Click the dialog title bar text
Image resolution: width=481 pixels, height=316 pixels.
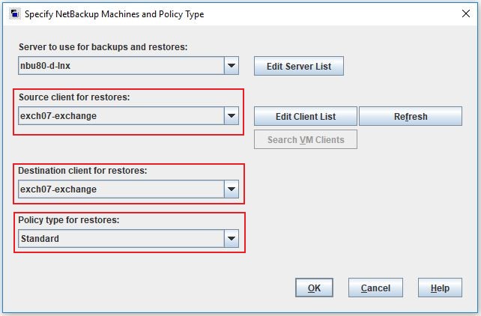(114, 14)
